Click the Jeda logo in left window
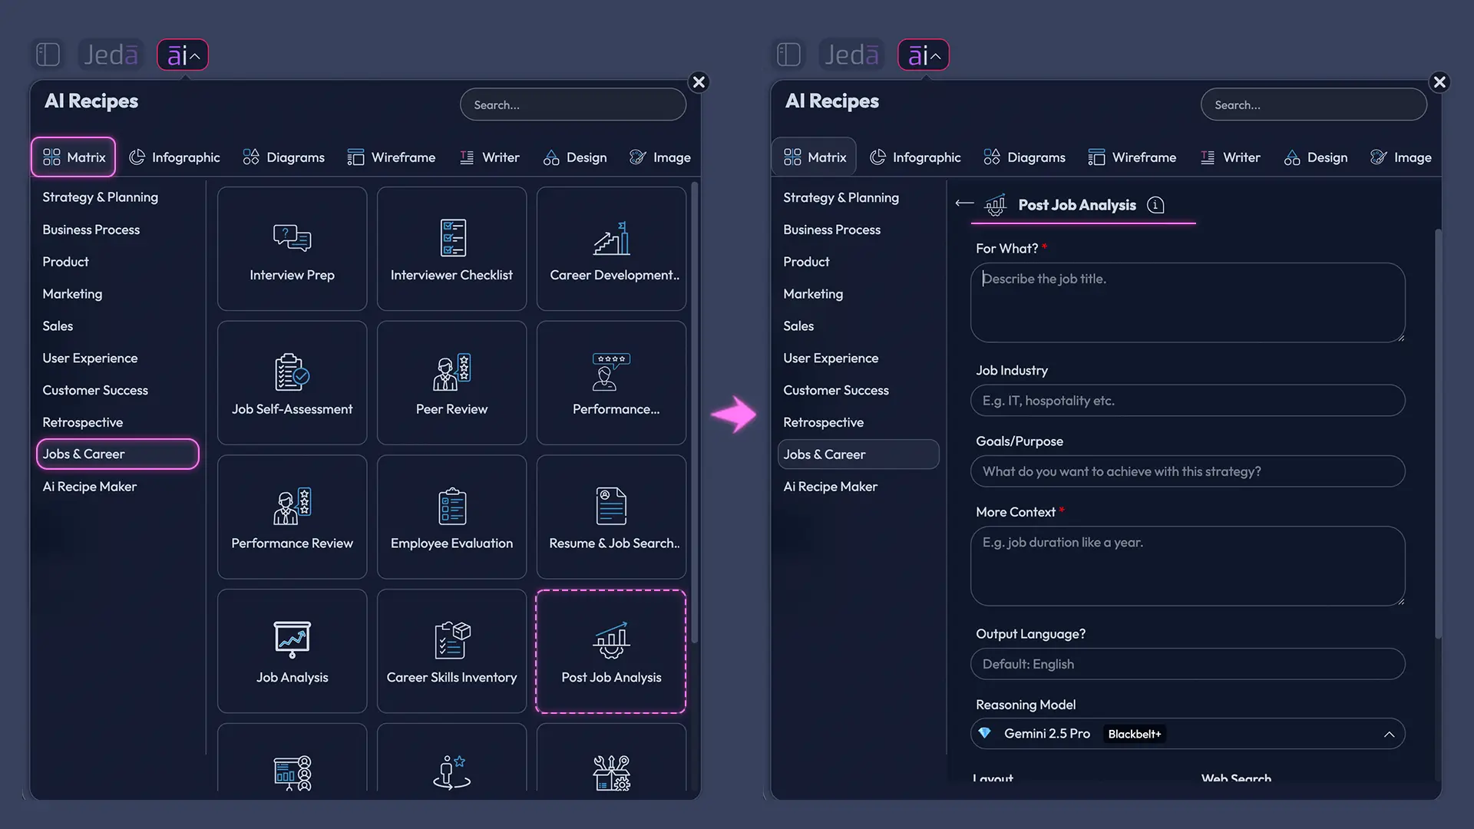This screenshot has width=1474, height=829. click(x=111, y=54)
